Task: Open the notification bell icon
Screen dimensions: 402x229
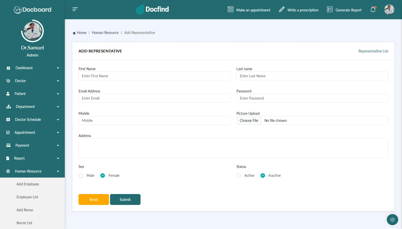Action: pos(373,10)
